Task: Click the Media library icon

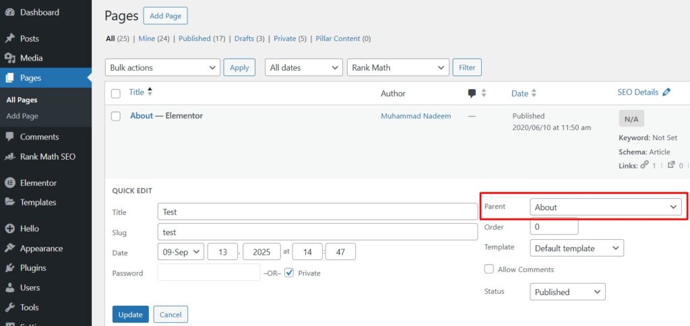Action: click(x=9, y=58)
